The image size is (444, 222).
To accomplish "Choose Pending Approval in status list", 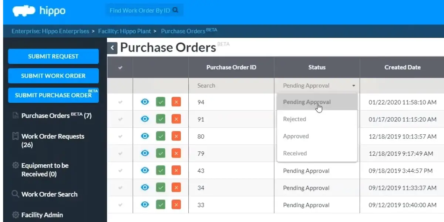I will click(317, 102).
